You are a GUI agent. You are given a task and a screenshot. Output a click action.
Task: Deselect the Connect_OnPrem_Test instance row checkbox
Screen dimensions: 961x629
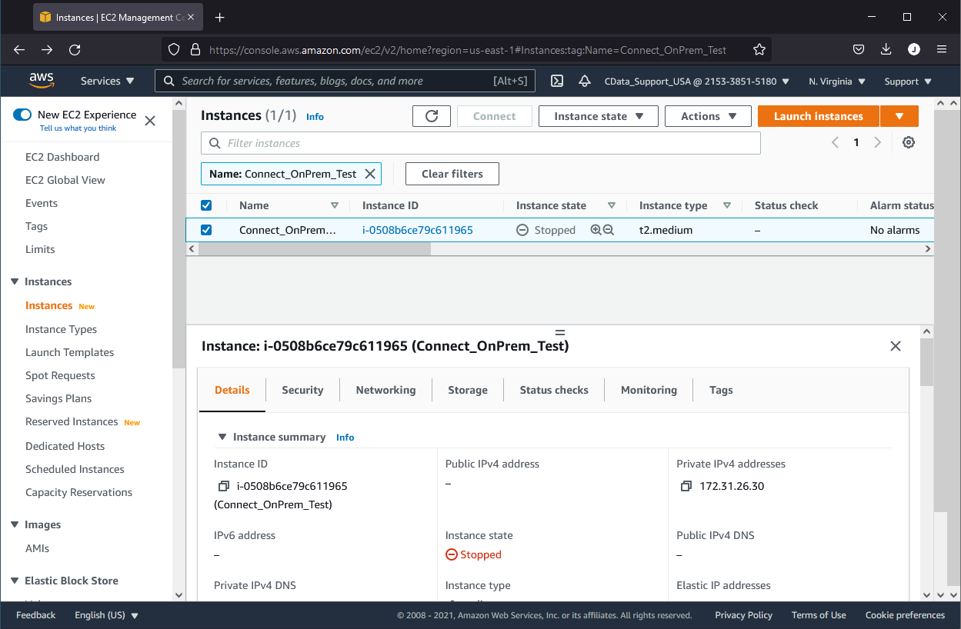[x=206, y=229]
